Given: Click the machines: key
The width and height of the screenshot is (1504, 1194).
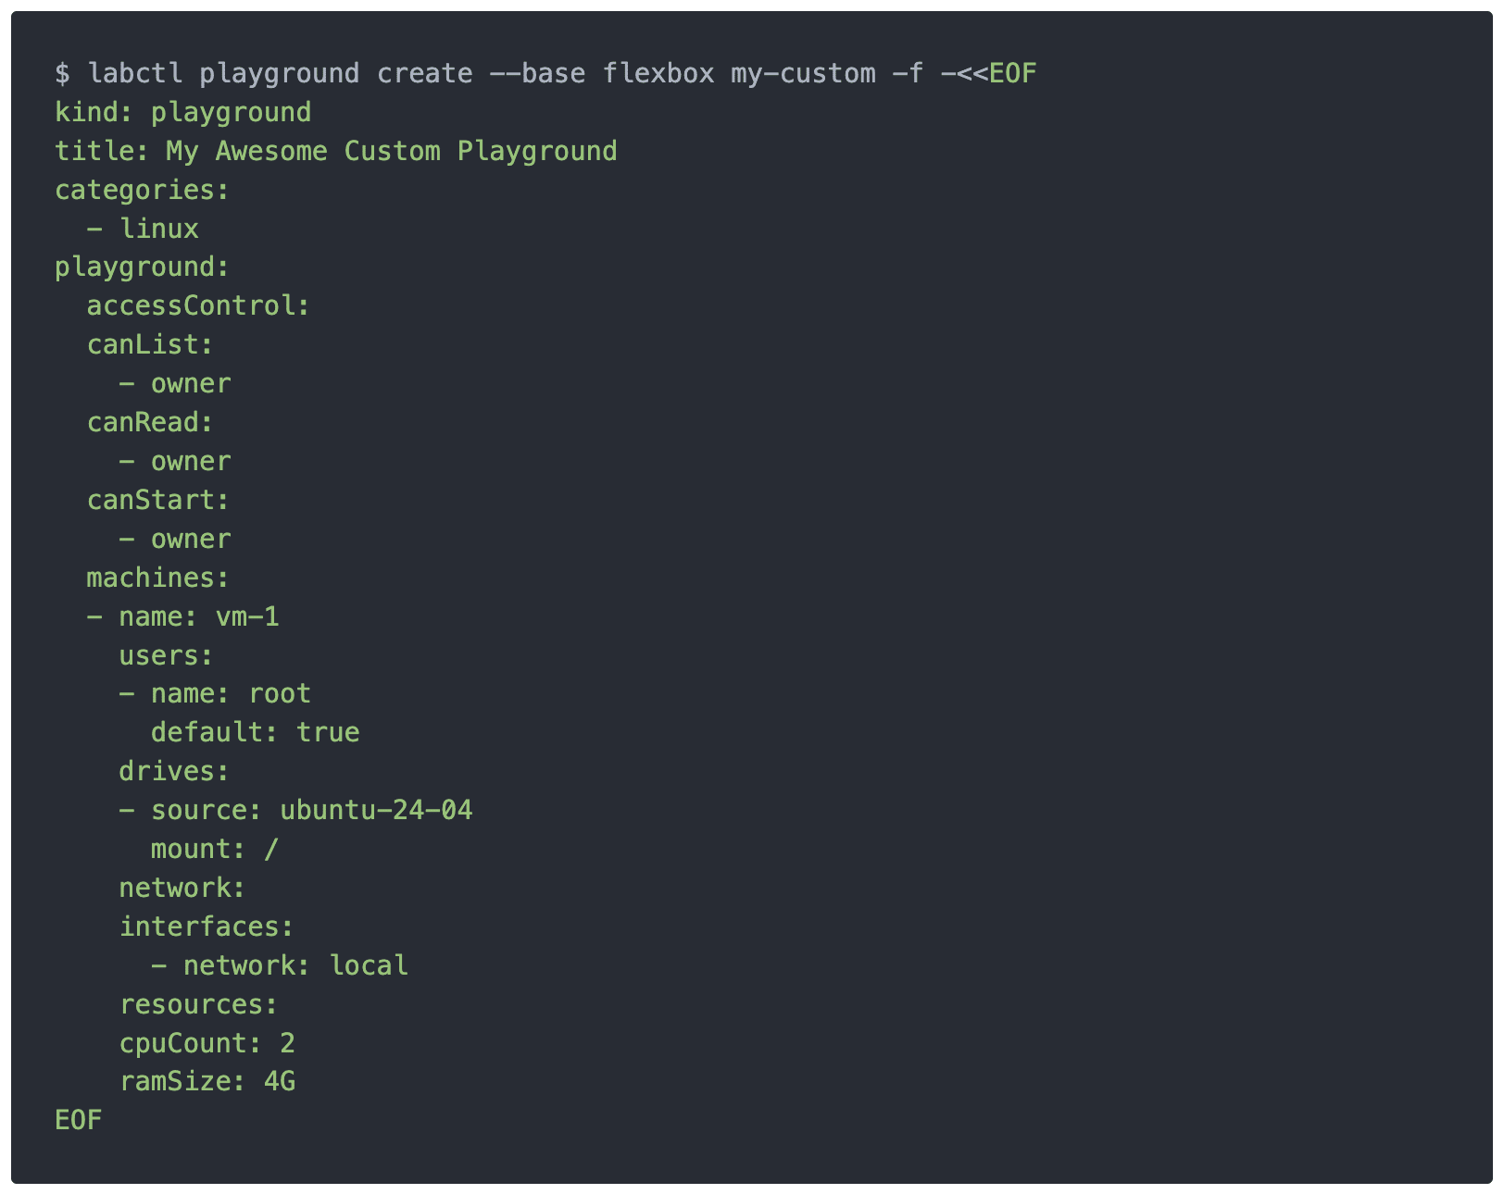Looking at the screenshot, I should click(x=158, y=578).
